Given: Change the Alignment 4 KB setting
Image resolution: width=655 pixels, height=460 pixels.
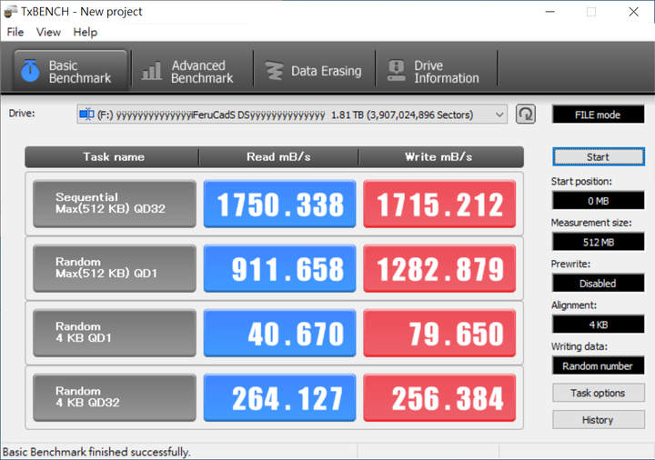Looking at the screenshot, I should tap(599, 325).
